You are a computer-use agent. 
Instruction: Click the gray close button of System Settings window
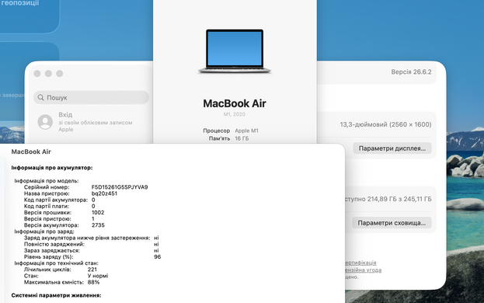37,74
